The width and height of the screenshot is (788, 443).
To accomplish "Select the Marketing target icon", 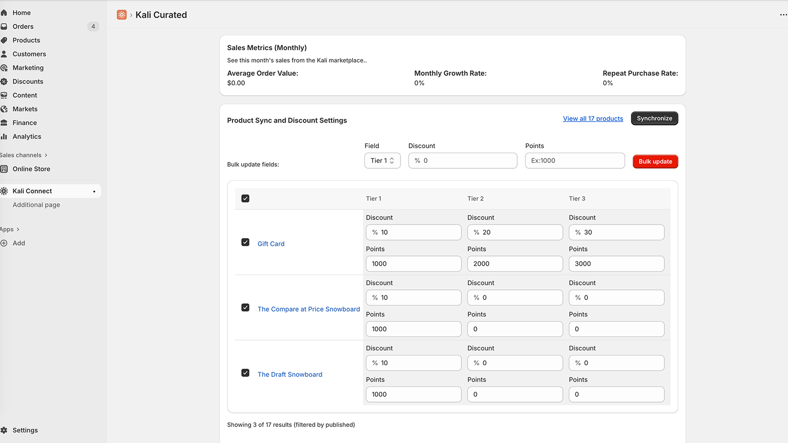I will (4, 68).
